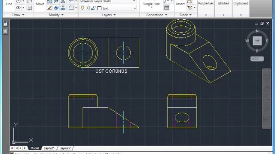Viewport: 275px width, 154px height.
Task: Open the Edit Attributes options arrow
Action: point(195,8)
